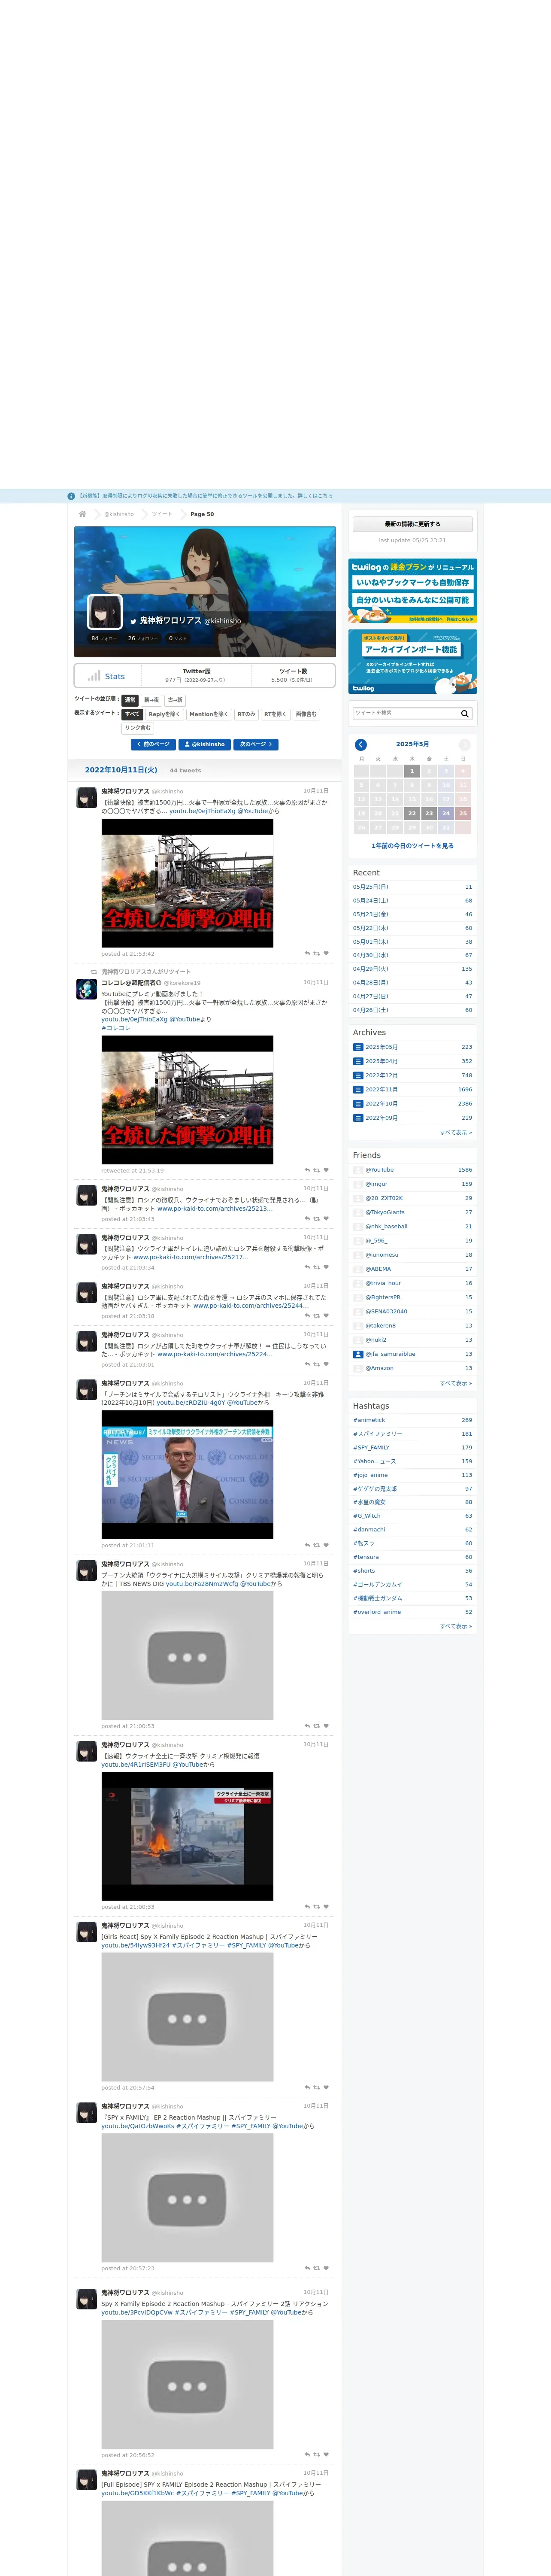Enable the Mentionを除く filter
Screen dimensions: 551x2576
(x=208, y=714)
